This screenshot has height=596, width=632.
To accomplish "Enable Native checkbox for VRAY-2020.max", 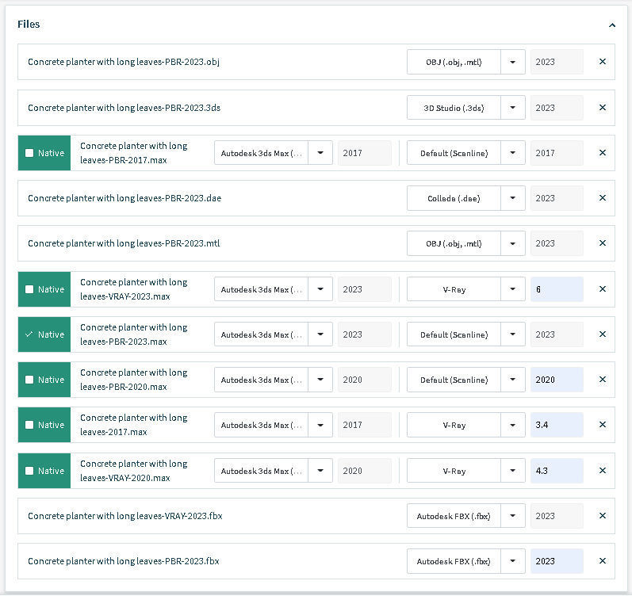I will 29,471.
